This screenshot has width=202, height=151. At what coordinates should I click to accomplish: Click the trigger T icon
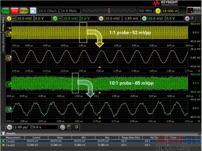158,11
